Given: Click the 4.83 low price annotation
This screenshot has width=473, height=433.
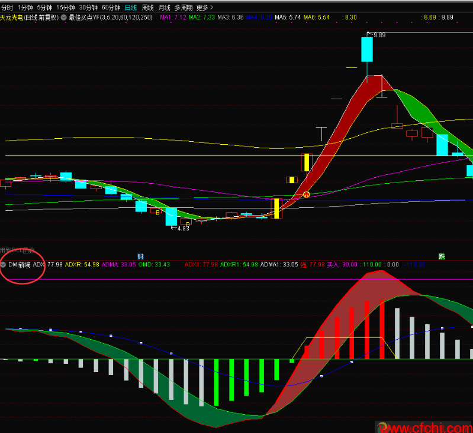Looking at the screenshot, I should pyautogui.click(x=183, y=229).
